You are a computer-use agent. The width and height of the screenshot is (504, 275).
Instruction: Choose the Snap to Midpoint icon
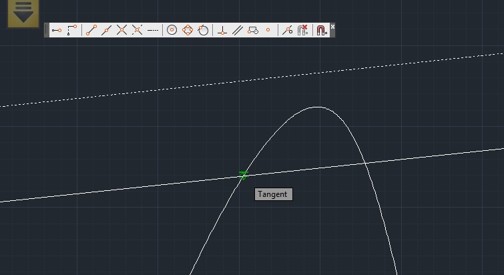[106, 30]
